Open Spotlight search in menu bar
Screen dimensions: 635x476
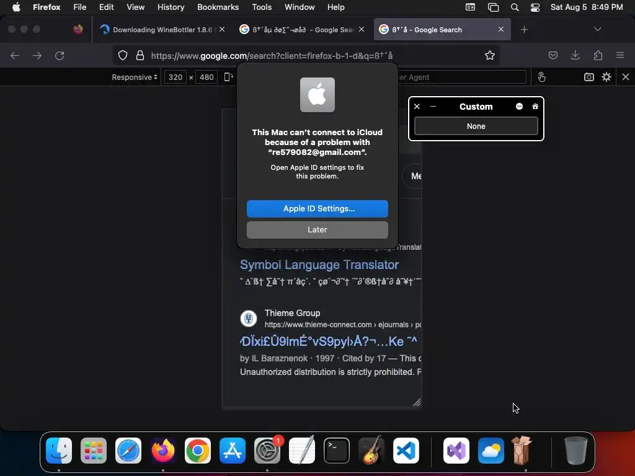[515, 7]
